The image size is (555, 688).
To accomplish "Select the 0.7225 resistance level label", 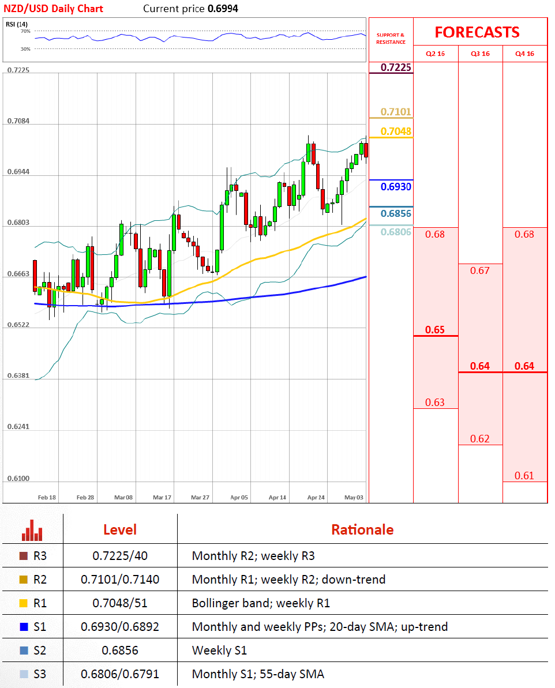I will pyautogui.click(x=396, y=68).
